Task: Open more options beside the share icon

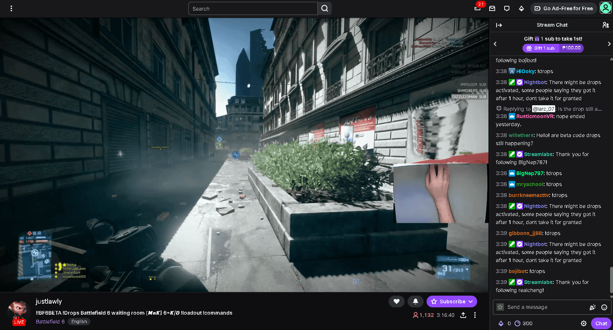Action: [x=475, y=315]
